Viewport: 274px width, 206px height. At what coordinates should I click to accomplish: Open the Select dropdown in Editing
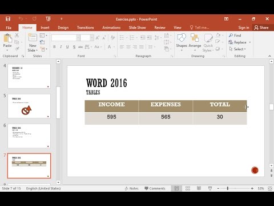click(237, 49)
